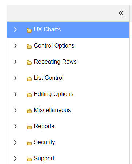The height and width of the screenshot is (164, 132).
Task: Expand the Repeating Rows chevron
Action: click(x=15, y=62)
